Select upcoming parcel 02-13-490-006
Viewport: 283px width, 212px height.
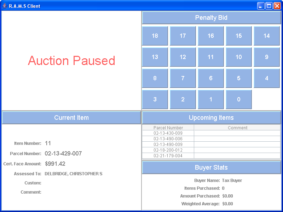click(168, 139)
